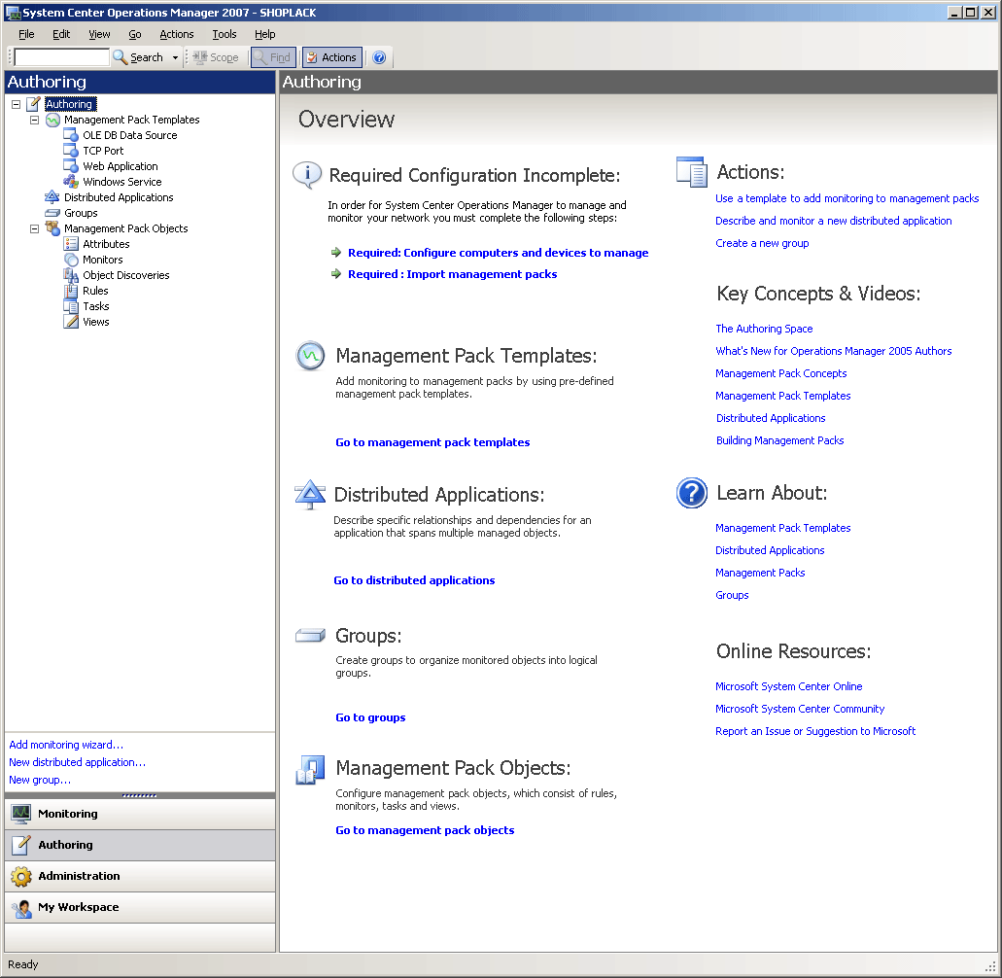Click the Tasks icon in tree
Viewport: 1002px width, 978px height.
pos(71,306)
